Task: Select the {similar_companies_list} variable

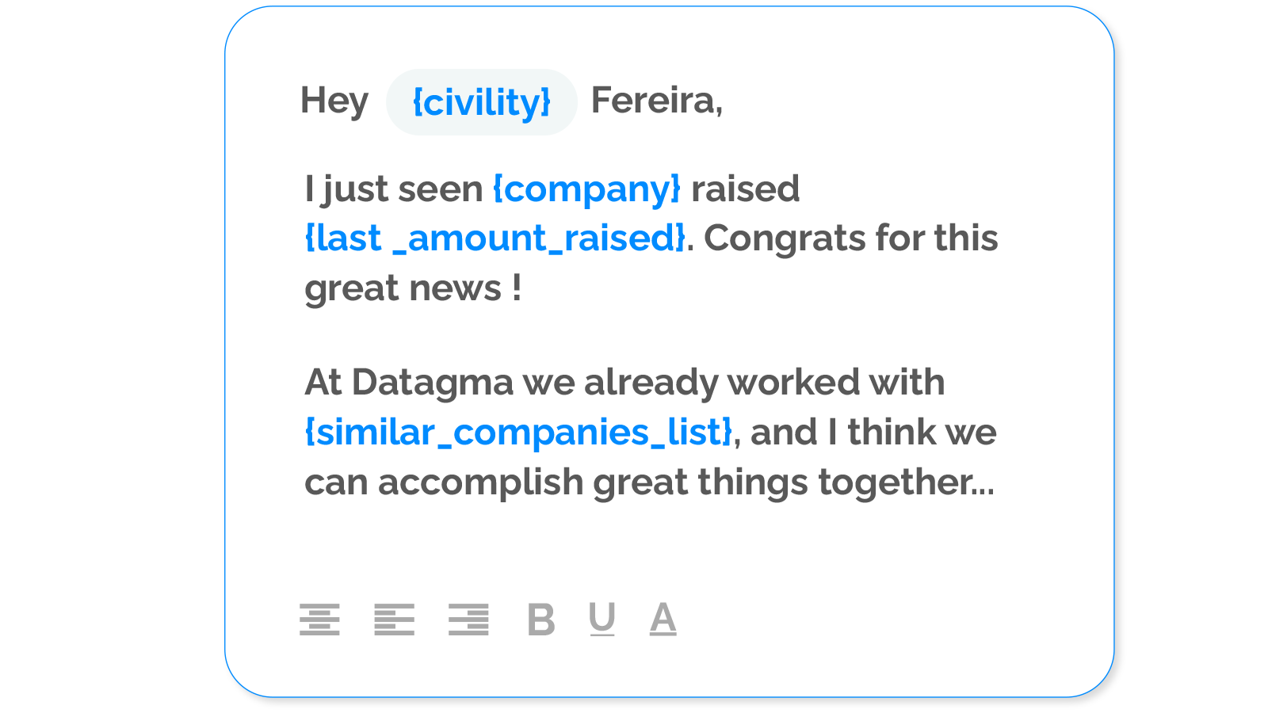Action: pyautogui.click(x=519, y=433)
